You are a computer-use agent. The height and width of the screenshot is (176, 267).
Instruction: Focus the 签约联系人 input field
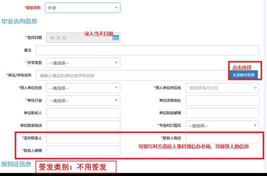(83, 138)
